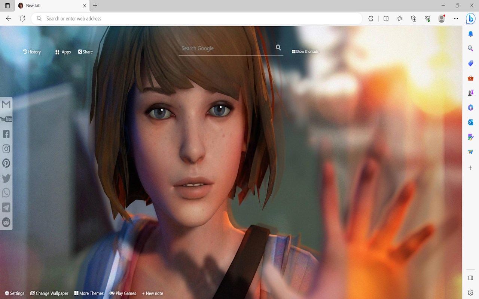Open the Favorites star menu

(400, 19)
